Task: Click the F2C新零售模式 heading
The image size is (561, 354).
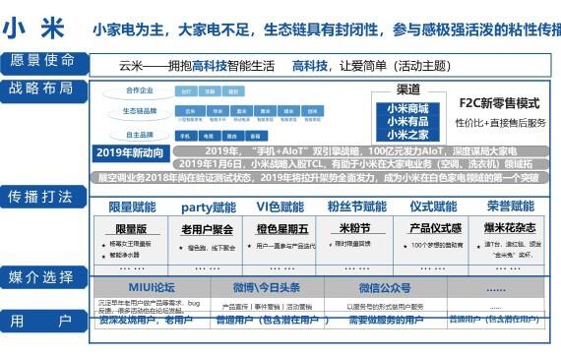Action: coord(499,103)
